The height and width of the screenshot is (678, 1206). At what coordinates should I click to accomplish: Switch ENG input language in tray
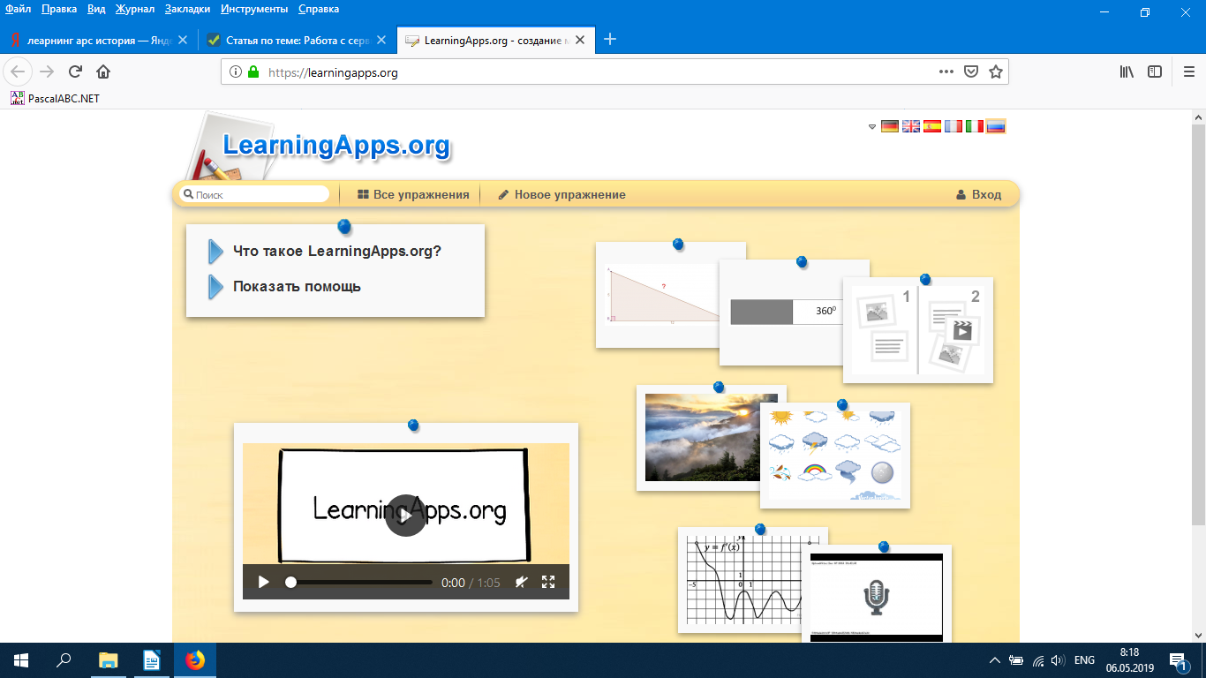click(x=1084, y=659)
